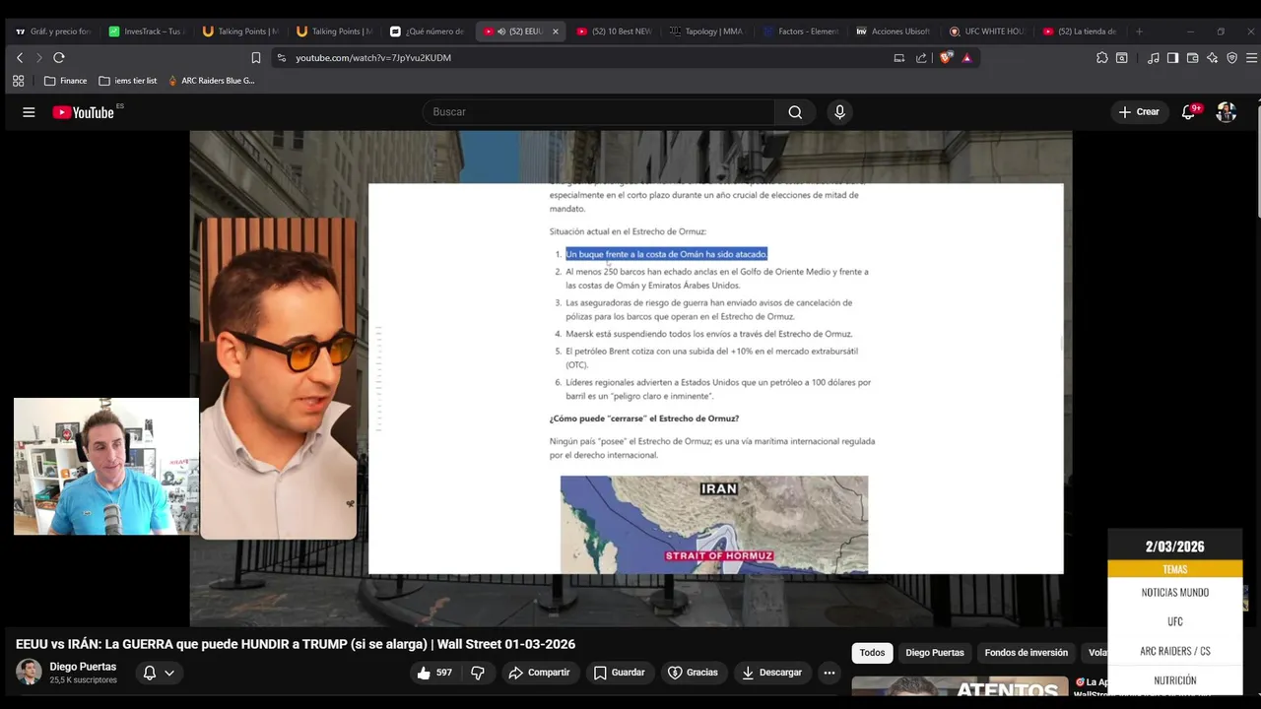Image resolution: width=1261 pixels, height=709 pixels.
Task: Open Brave Rewards triangle icon
Action: 966,58
